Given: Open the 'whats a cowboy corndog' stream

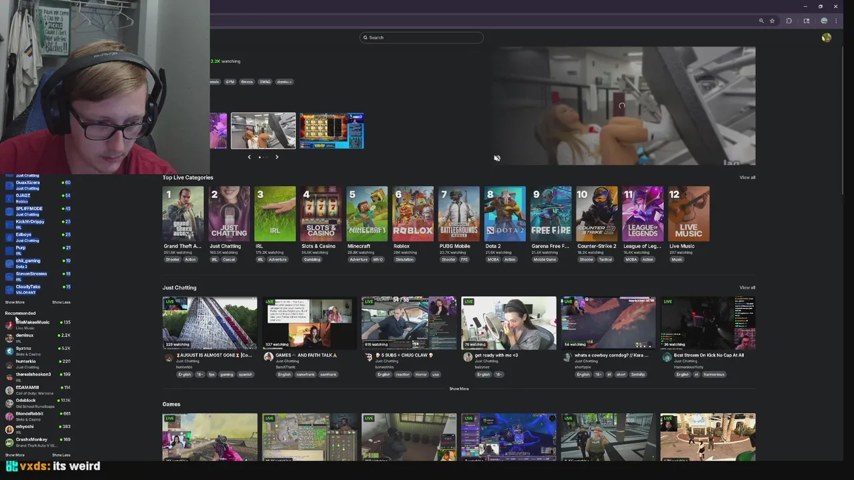Looking at the screenshot, I should tap(608, 323).
